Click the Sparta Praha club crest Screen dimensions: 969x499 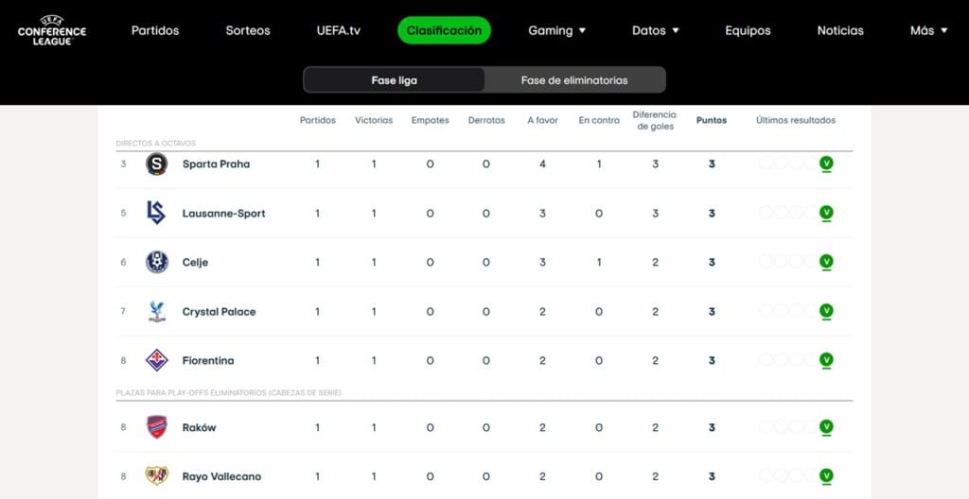156,163
